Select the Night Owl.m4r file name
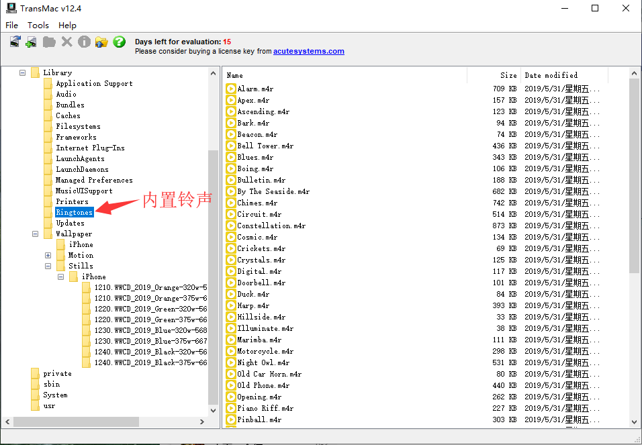 (263, 362)
